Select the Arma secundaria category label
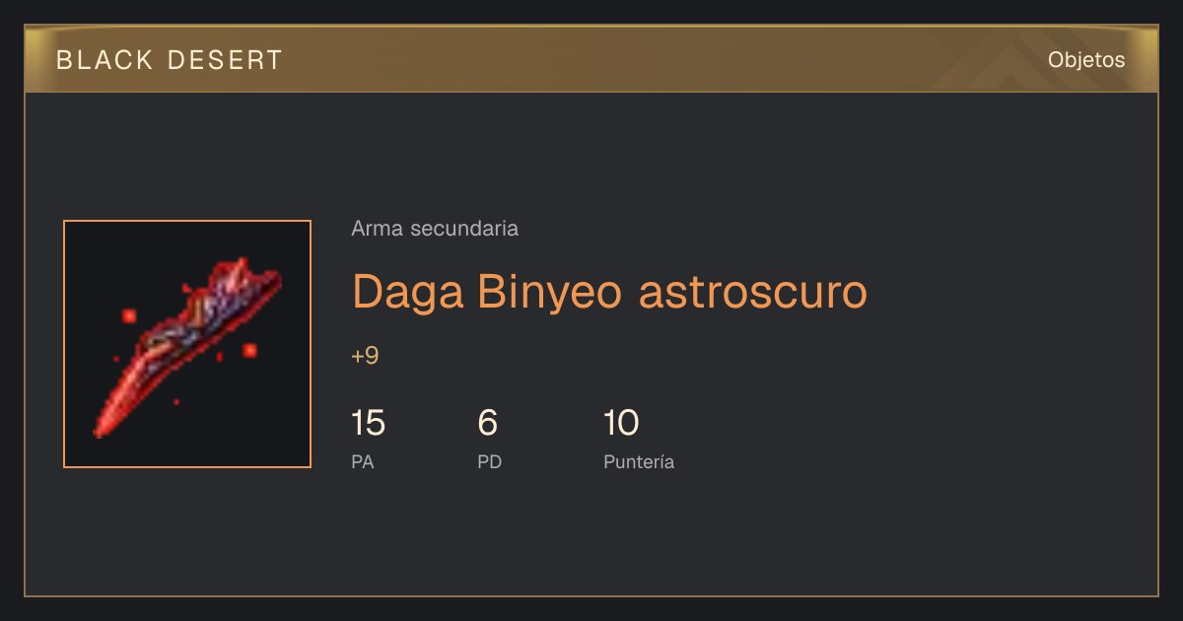Screen dimensions: 1183x621 click(x=435, y=229)
